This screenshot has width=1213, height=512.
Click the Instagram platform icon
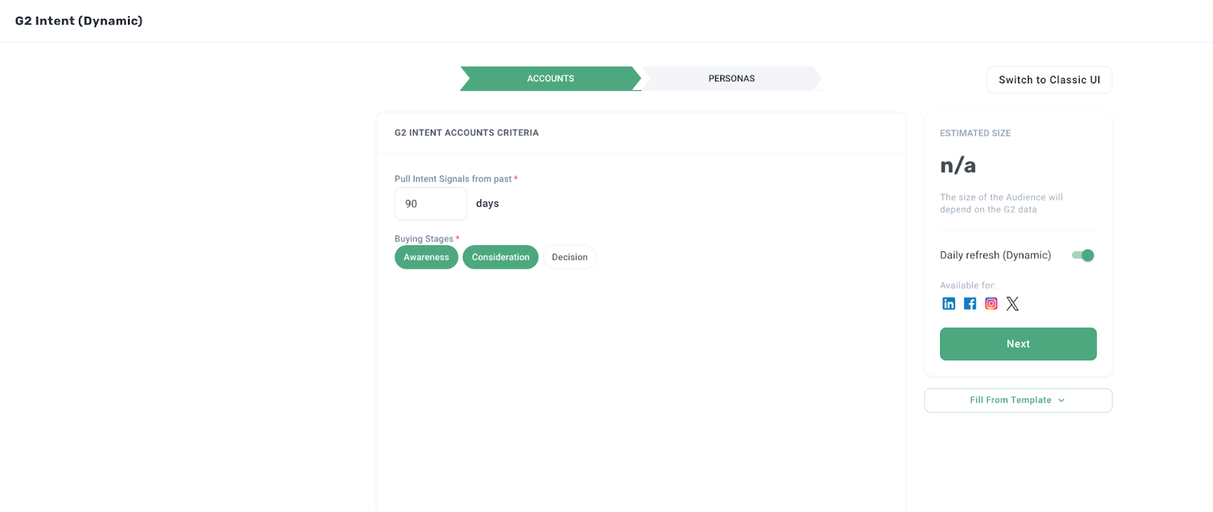point(991,304)
